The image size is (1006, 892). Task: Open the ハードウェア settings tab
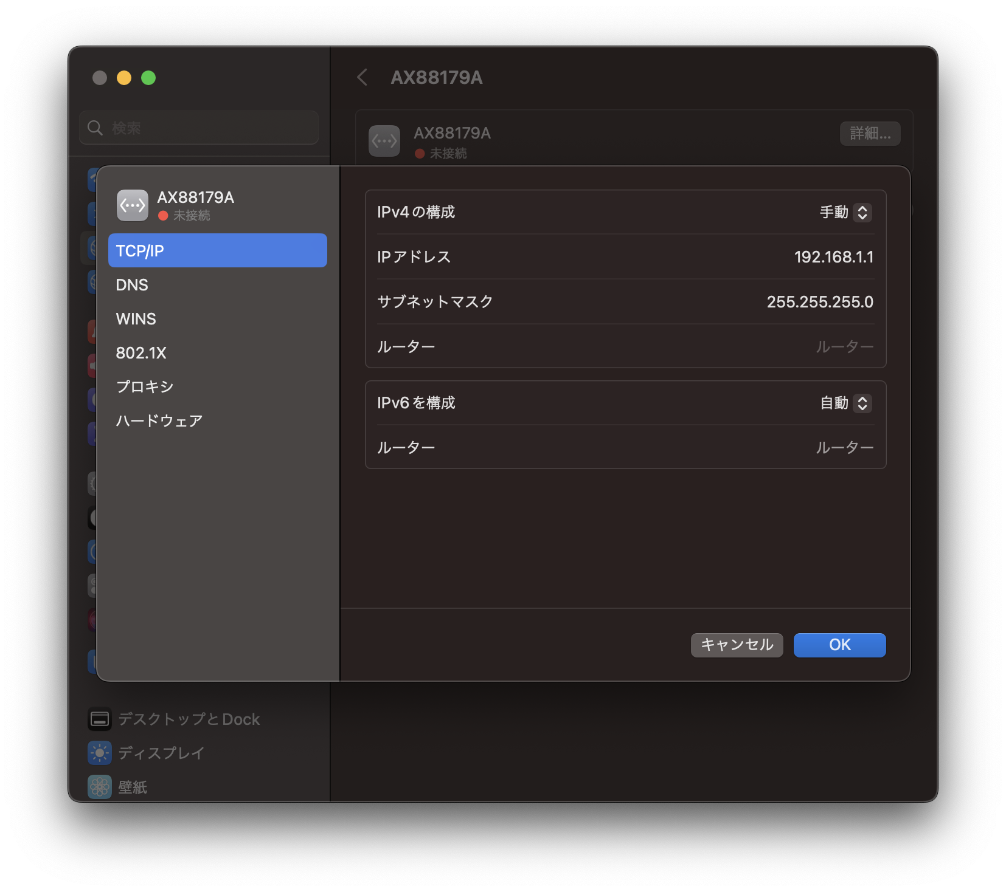pos(159,420)
